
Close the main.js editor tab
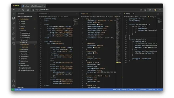coord(133,14)
